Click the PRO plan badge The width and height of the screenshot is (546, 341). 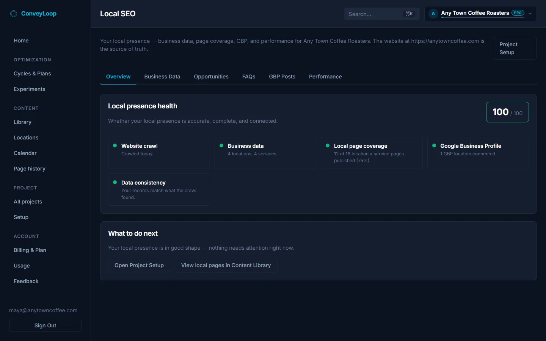coord(518,13)
